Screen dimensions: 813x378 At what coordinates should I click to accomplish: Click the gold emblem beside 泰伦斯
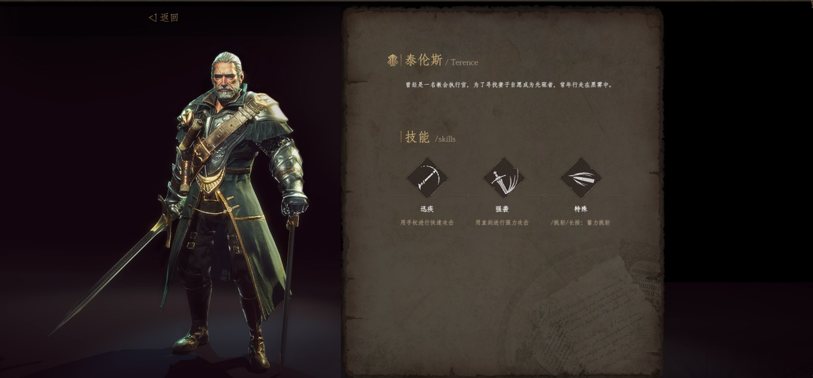pos(392,60)
